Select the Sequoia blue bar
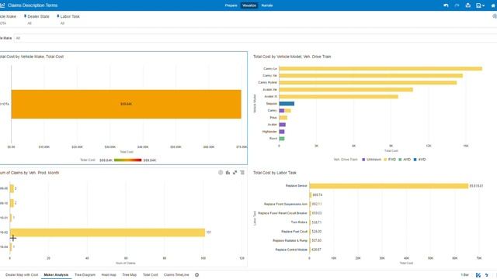The image size is (497, 279). coord(287,103)
